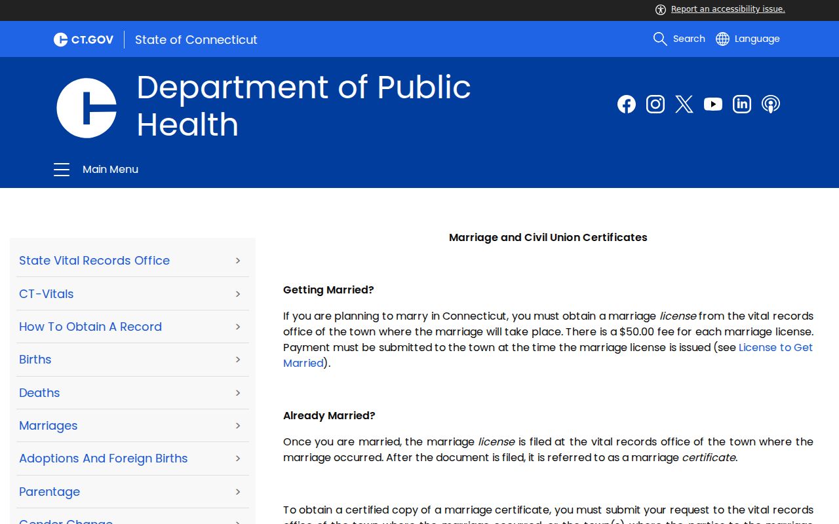The width and height of the screenshot is (839, 524).
Task: Click the podcast icon
Action: point(771,104)
